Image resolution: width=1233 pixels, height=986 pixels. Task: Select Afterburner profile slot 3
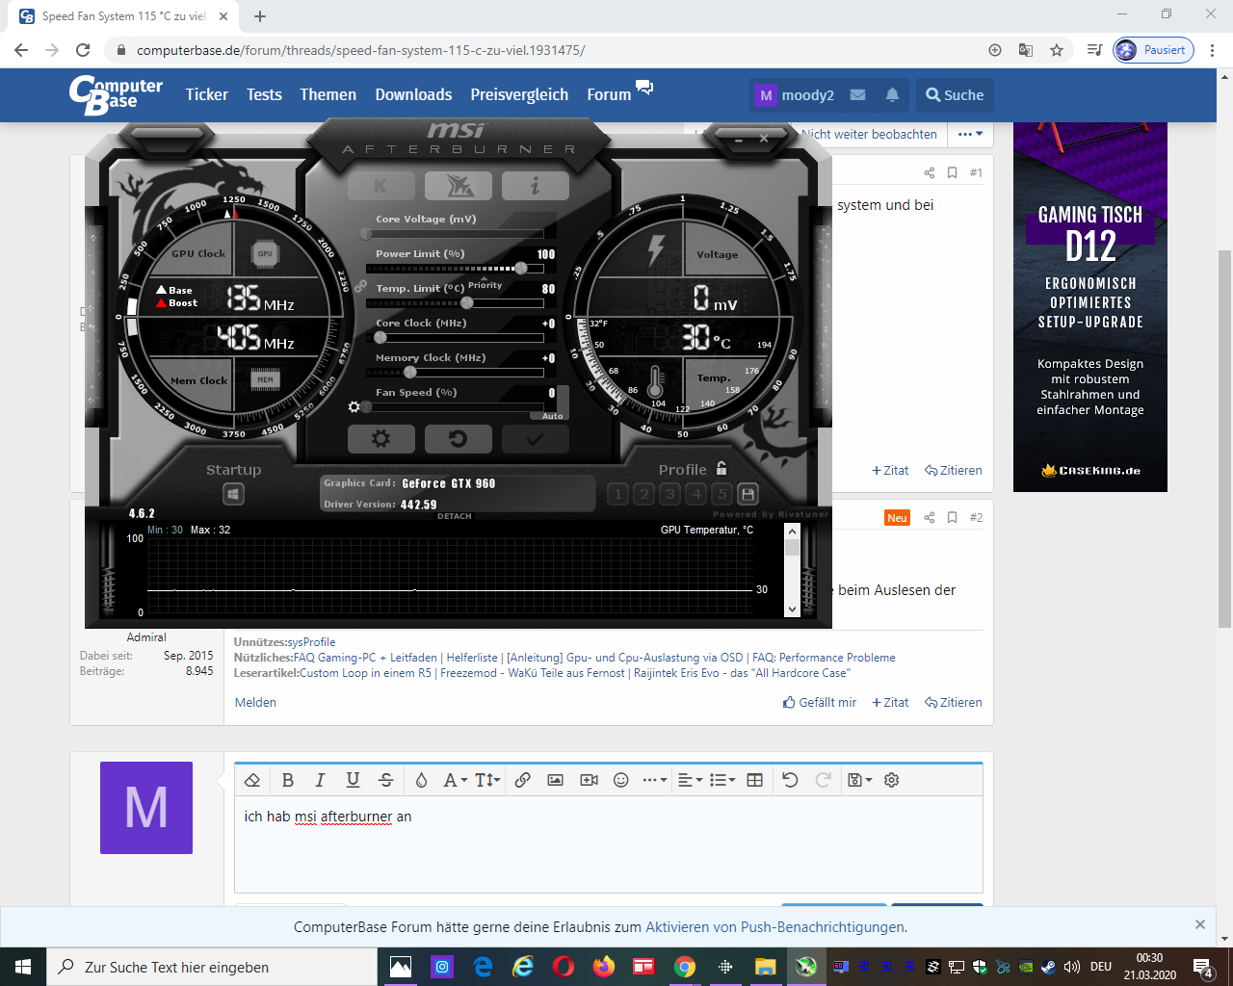coord(670,495)
